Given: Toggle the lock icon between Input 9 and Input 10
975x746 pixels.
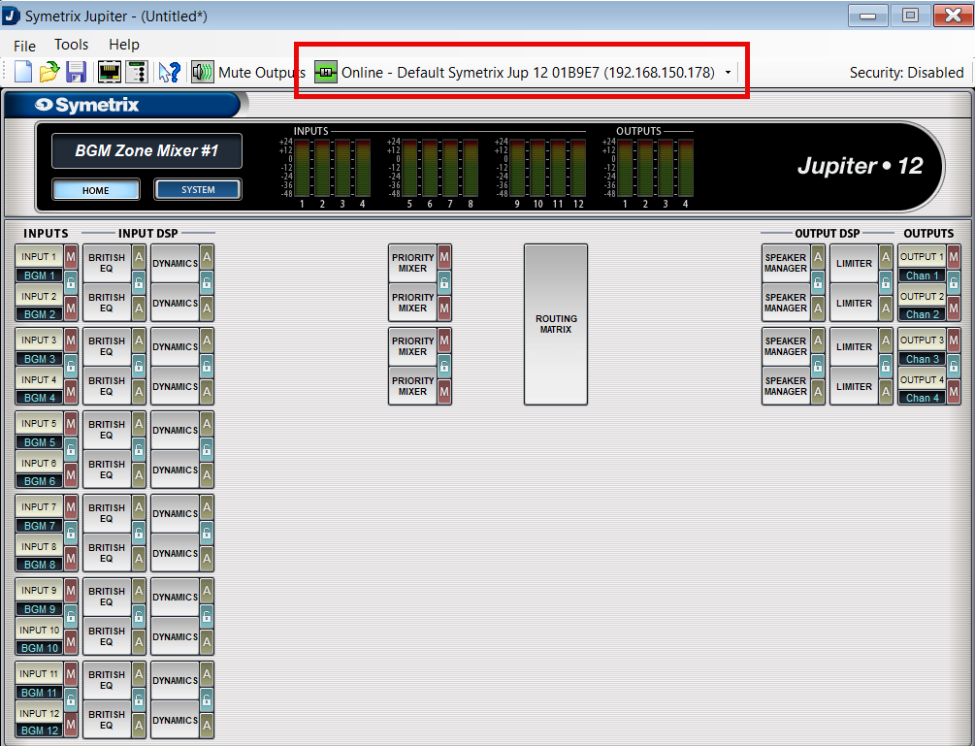Looking at the screenshot, I should pyautogui.click(x=71, y=616).
